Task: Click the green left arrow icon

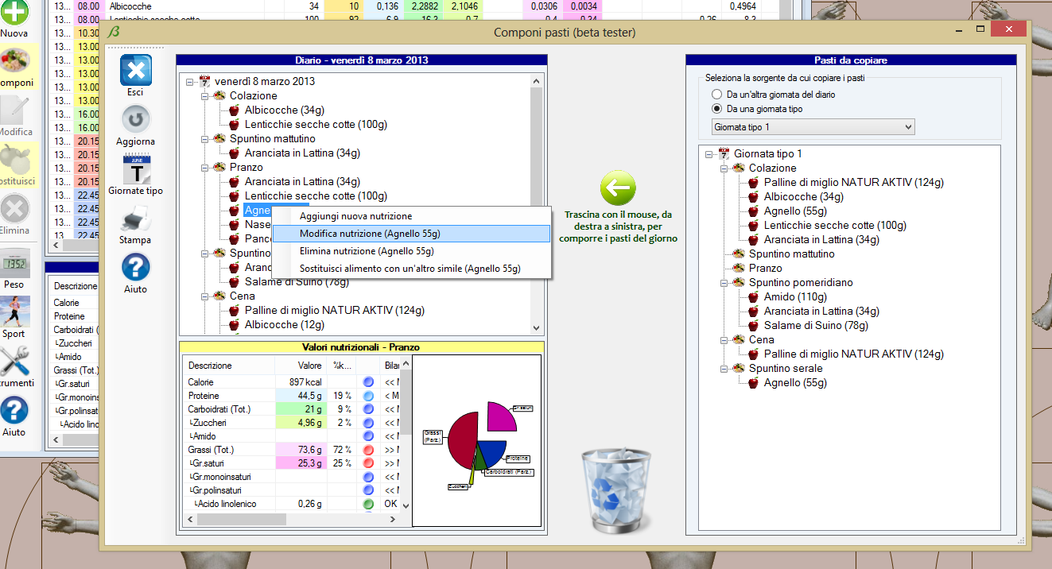Action: (618, 188)
